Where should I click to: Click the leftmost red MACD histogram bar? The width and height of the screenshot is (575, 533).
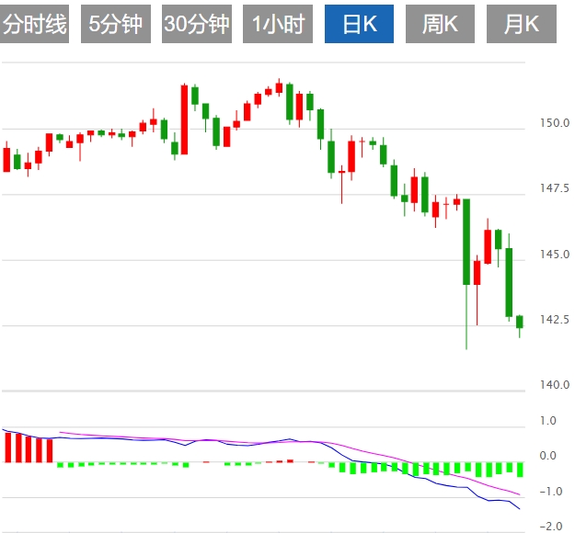click(7, 447)
